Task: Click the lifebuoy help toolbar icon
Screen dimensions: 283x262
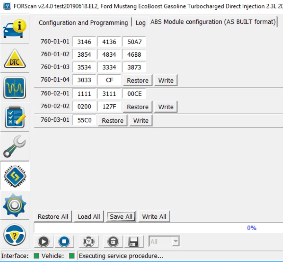Action: (x=89, y=242)
